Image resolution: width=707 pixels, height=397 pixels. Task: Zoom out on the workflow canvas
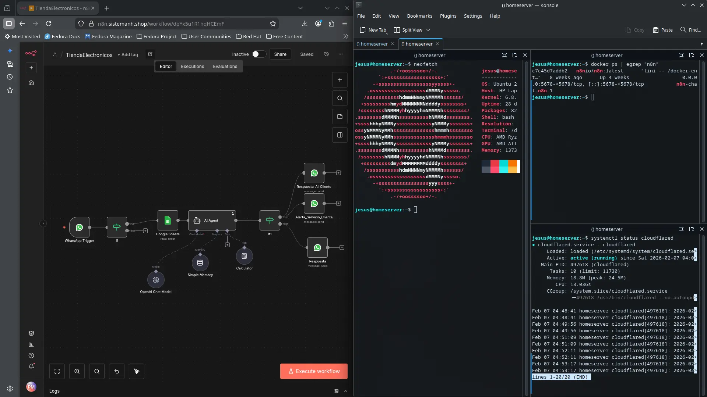[96, 371]
